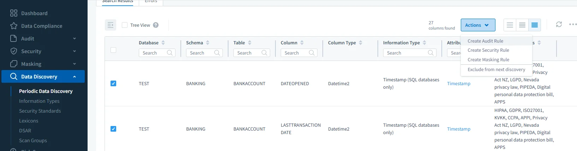Collapse the Data Discovery section chevron
The height and width of the screenshot is (151, 577).
click(75, 76)
